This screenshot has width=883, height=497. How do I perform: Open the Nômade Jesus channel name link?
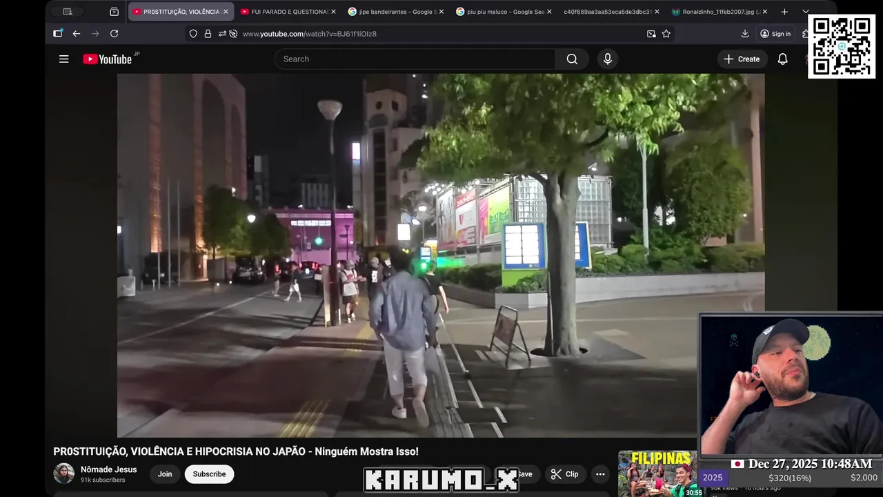pyautogui.click(x=108, y=469)
